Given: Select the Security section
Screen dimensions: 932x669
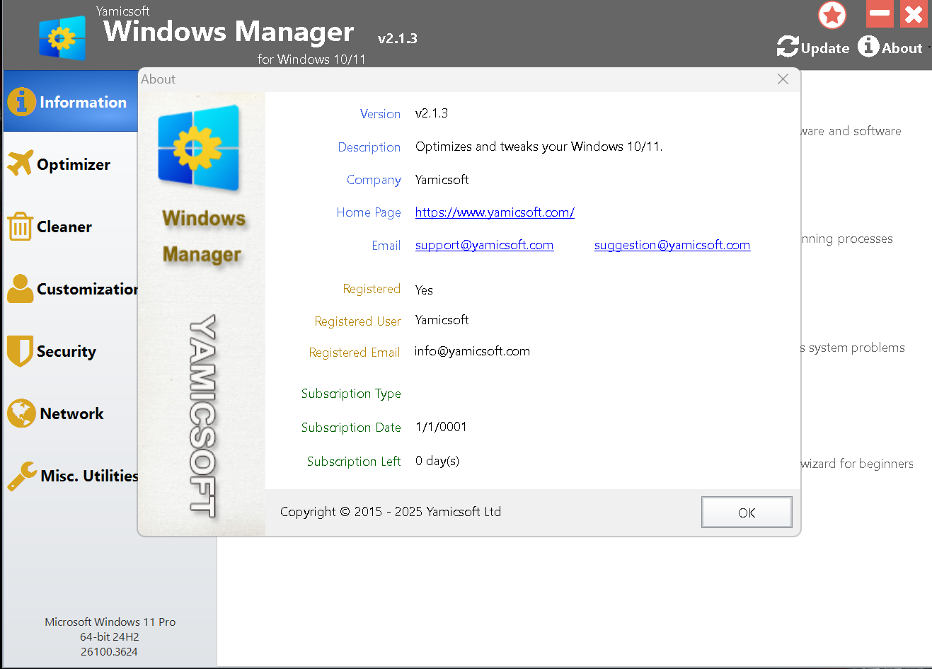Looking at the screenshot, I should coord(71,351).
